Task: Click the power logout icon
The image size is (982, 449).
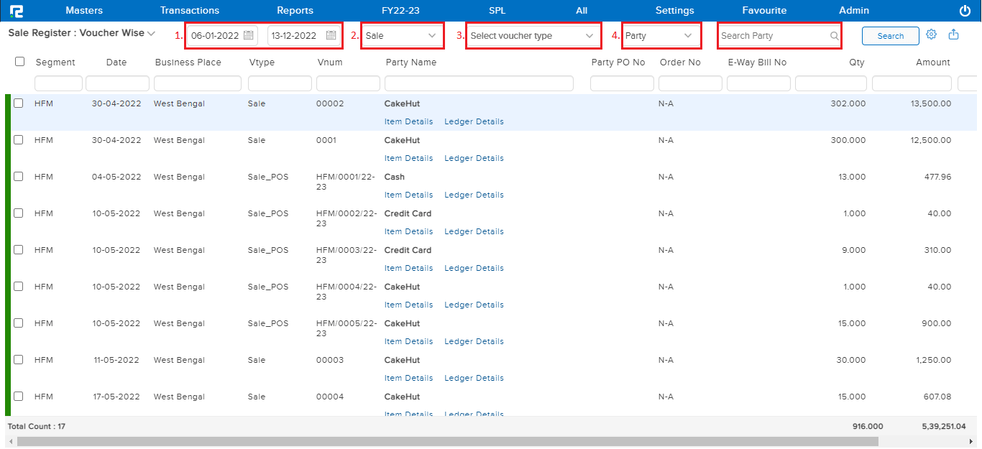Action: point(965,11)
